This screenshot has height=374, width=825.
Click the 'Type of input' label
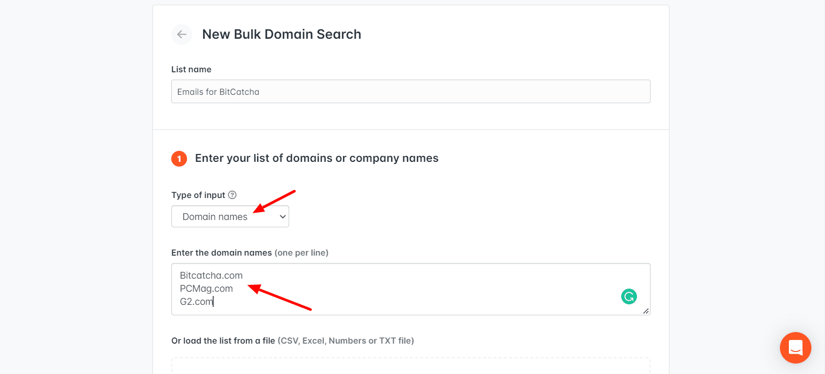198,195
